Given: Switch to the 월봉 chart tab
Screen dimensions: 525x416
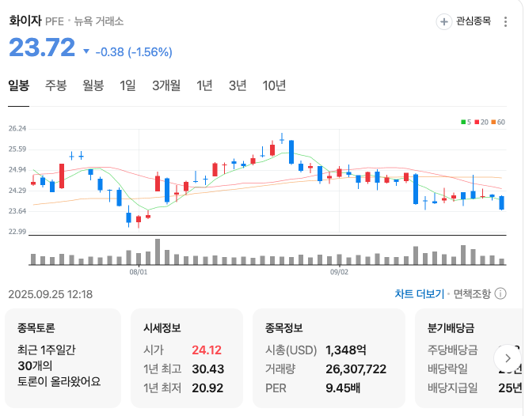Looking at the screenshot, I should pos(93,85).
